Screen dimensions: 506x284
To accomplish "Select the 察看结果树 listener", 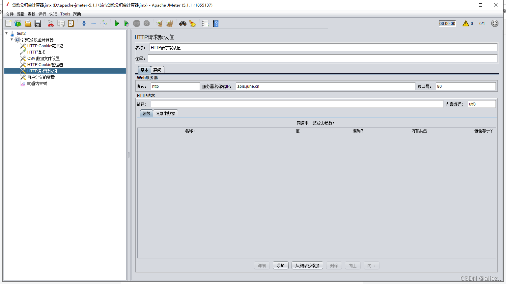I will coord(37,83).
